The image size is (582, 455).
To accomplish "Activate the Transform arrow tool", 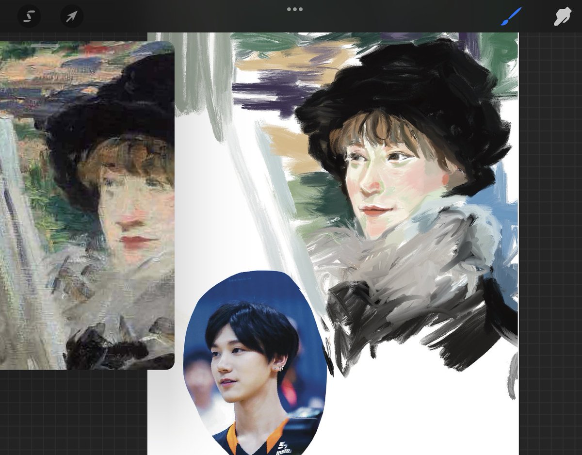I will pyautogui.click(x=72, y=16).
